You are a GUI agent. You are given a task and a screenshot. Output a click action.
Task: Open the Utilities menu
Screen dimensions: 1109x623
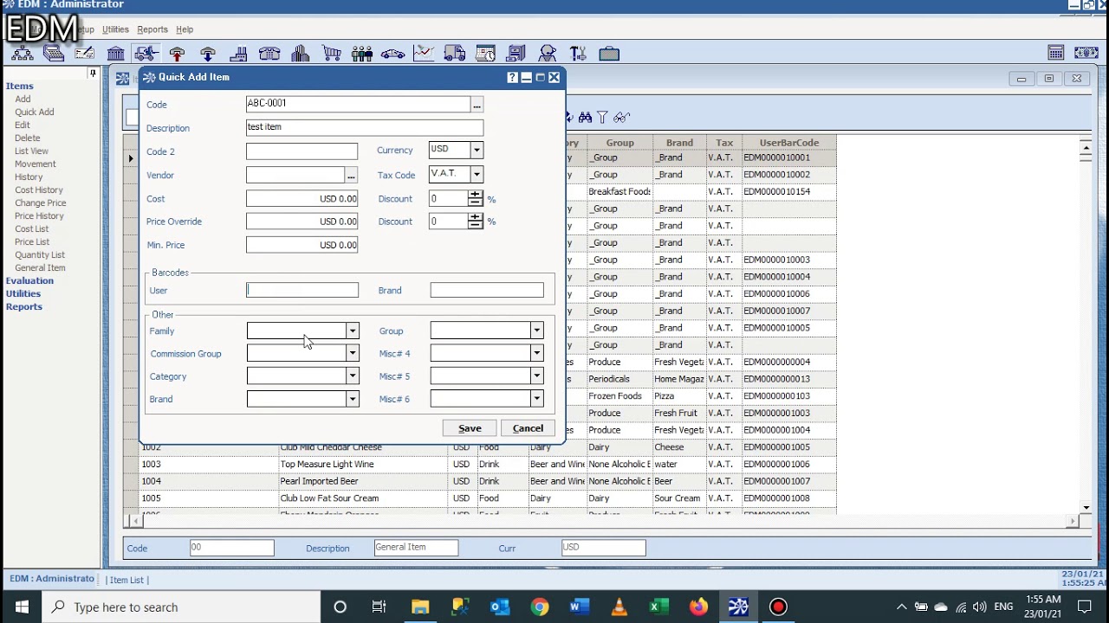click(x=115, y=29)
